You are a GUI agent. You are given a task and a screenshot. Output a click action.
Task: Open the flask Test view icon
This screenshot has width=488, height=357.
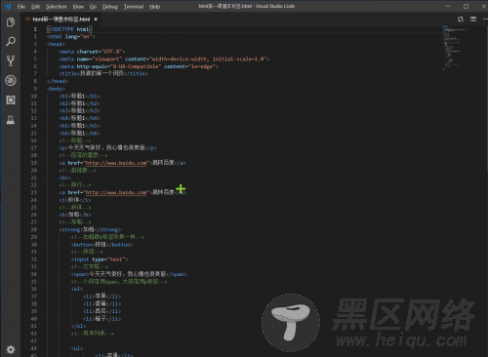[11, 120]
